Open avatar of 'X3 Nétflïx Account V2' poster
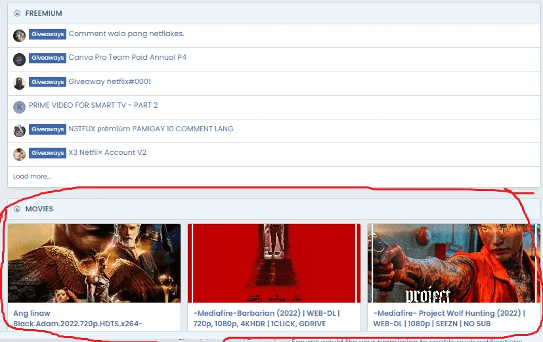 click(x=20, y=154)
